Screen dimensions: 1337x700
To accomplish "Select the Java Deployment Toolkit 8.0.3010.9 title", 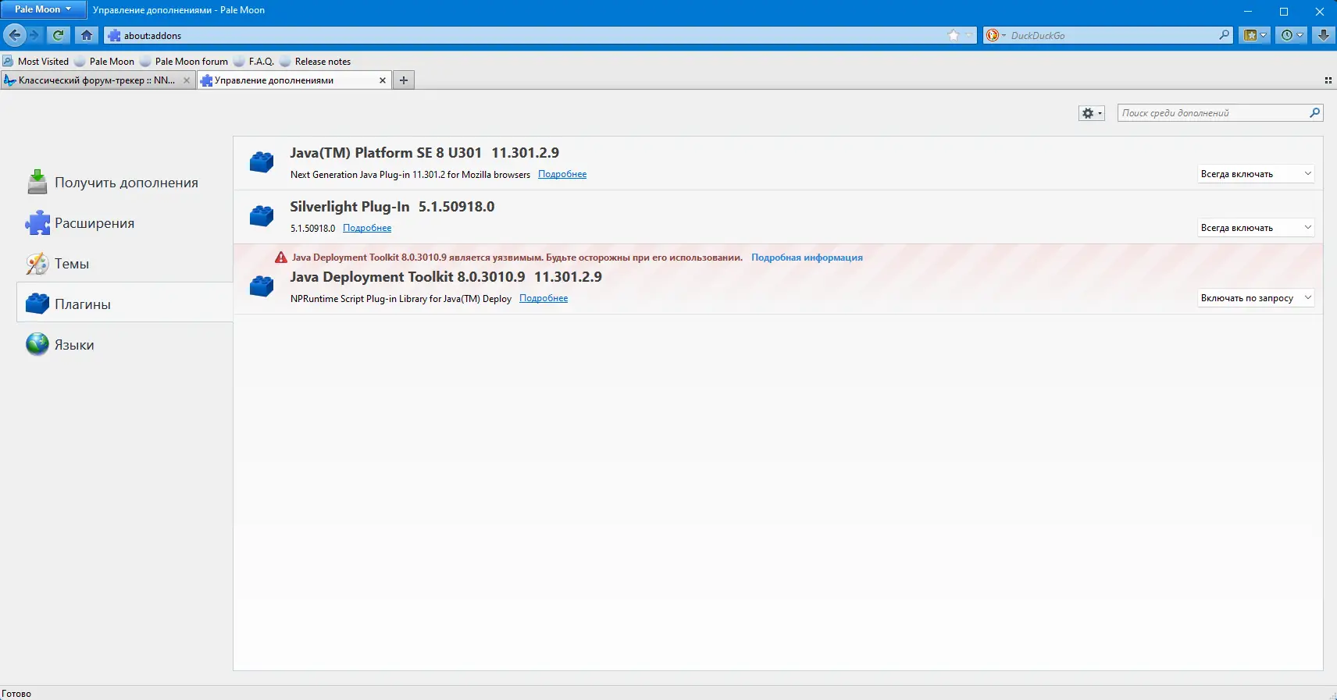I will coord(408,277).
